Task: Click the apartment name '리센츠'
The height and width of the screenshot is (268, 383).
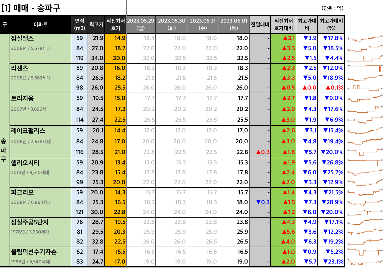Action: coord(19,68)
